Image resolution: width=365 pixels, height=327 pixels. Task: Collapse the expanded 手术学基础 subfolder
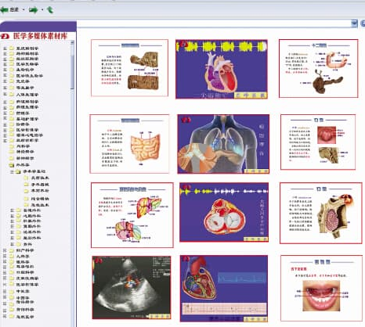pos(12,171)
